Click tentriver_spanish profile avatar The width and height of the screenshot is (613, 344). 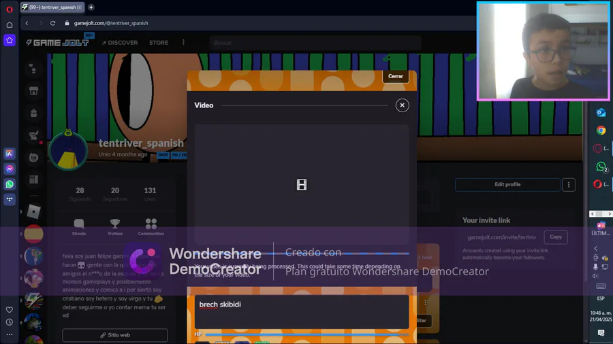(x=68, y=150)
